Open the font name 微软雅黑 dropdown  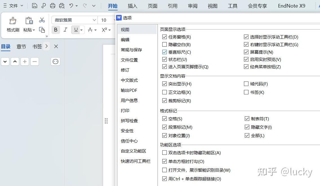94,20
